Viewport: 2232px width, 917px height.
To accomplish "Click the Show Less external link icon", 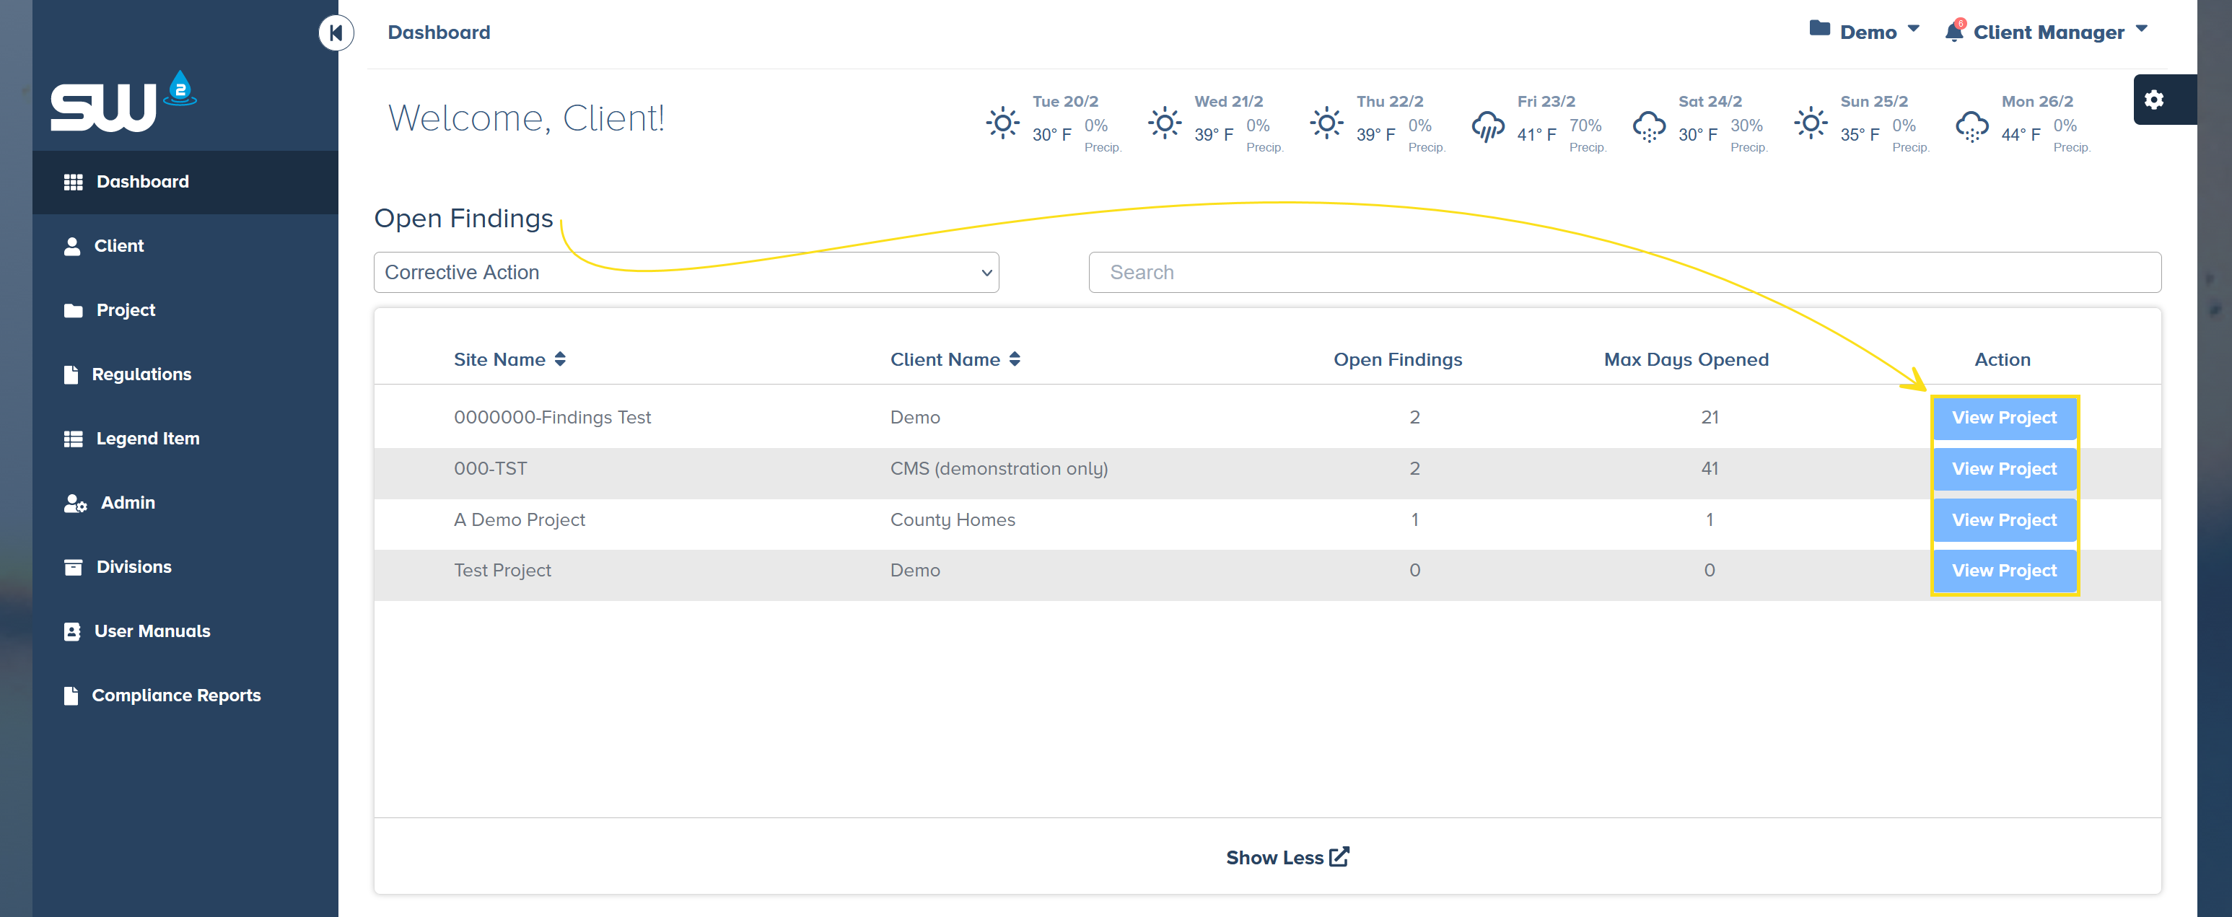I will tap(1339, 856).
